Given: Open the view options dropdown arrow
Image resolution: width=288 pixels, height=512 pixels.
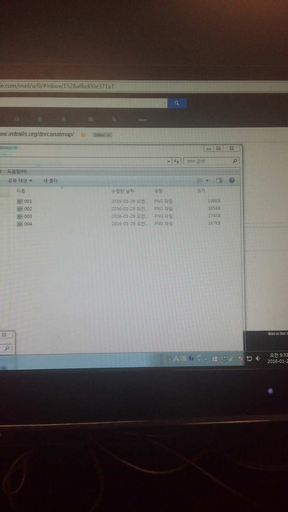Looking at the screenshot, I should click(207, 181).
